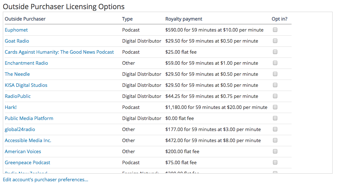The image size is (337, 186).
Task: Select Euphomet's $590.00 royalty payment text
Action: pos(214,30)
